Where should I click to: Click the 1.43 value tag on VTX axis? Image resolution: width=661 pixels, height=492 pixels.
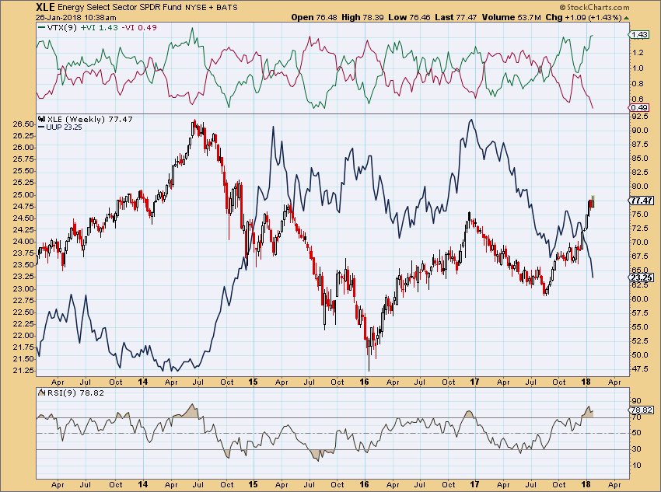coord(640,34)
